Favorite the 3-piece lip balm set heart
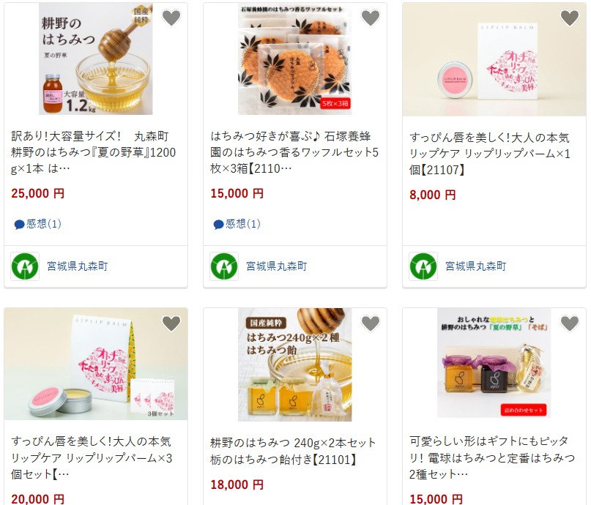Image resolution: width=591 pixels, height=505 pixels. coord(171,323)
